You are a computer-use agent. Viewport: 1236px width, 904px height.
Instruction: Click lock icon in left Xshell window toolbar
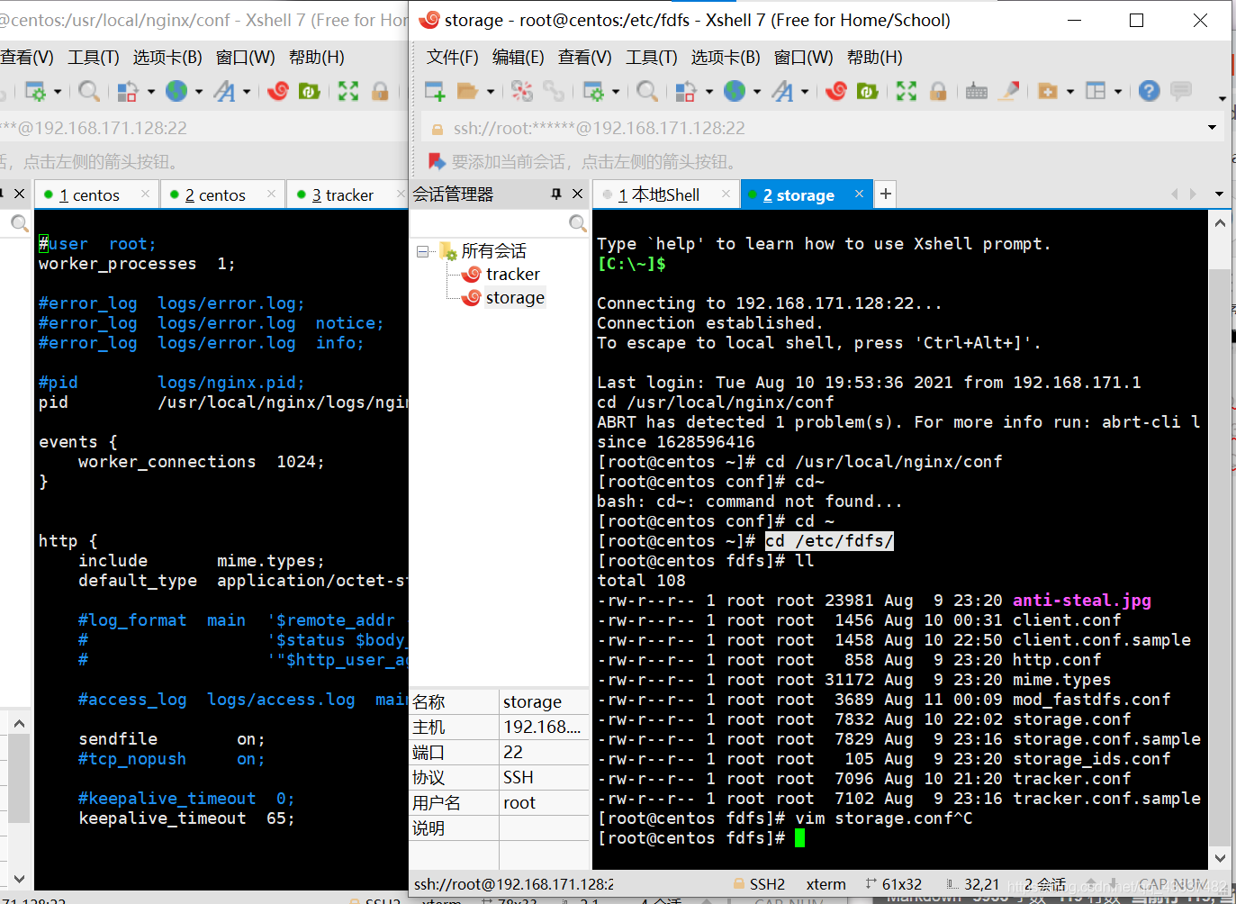(x=380, y=91)
